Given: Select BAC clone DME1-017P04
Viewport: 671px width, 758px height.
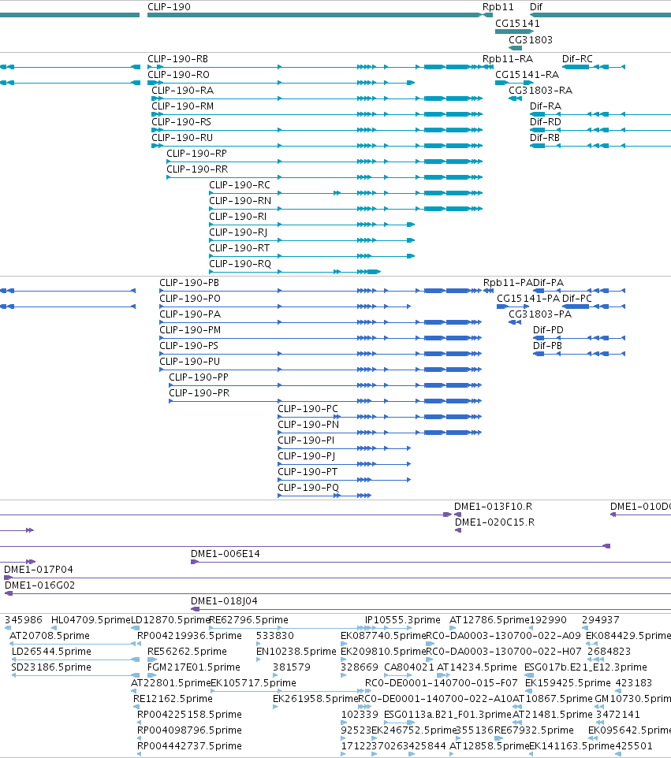Looking at the screenshot, I should (38, 570).
